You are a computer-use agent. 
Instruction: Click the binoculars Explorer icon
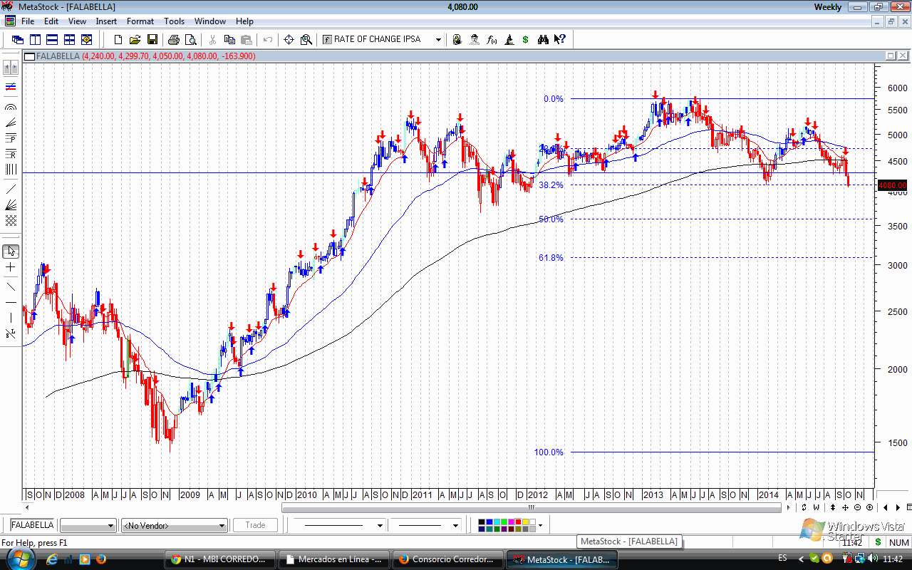543,40
